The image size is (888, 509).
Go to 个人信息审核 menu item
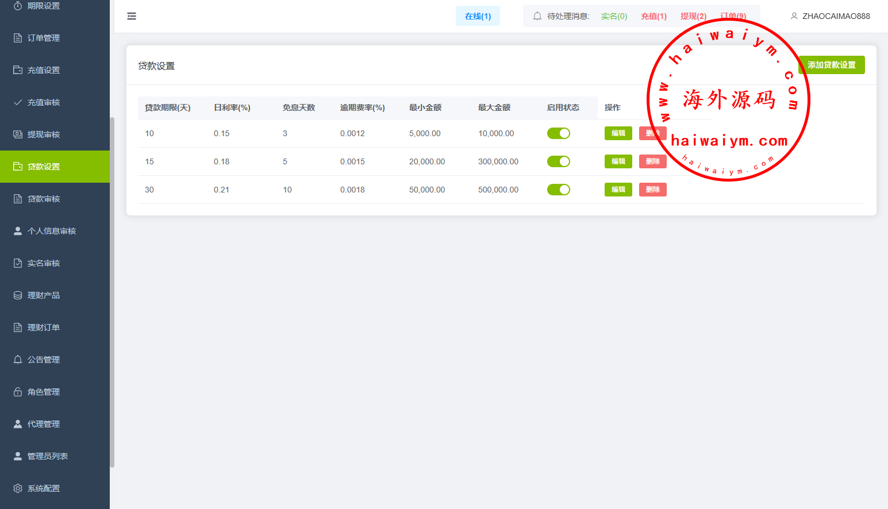pos(52,231)
